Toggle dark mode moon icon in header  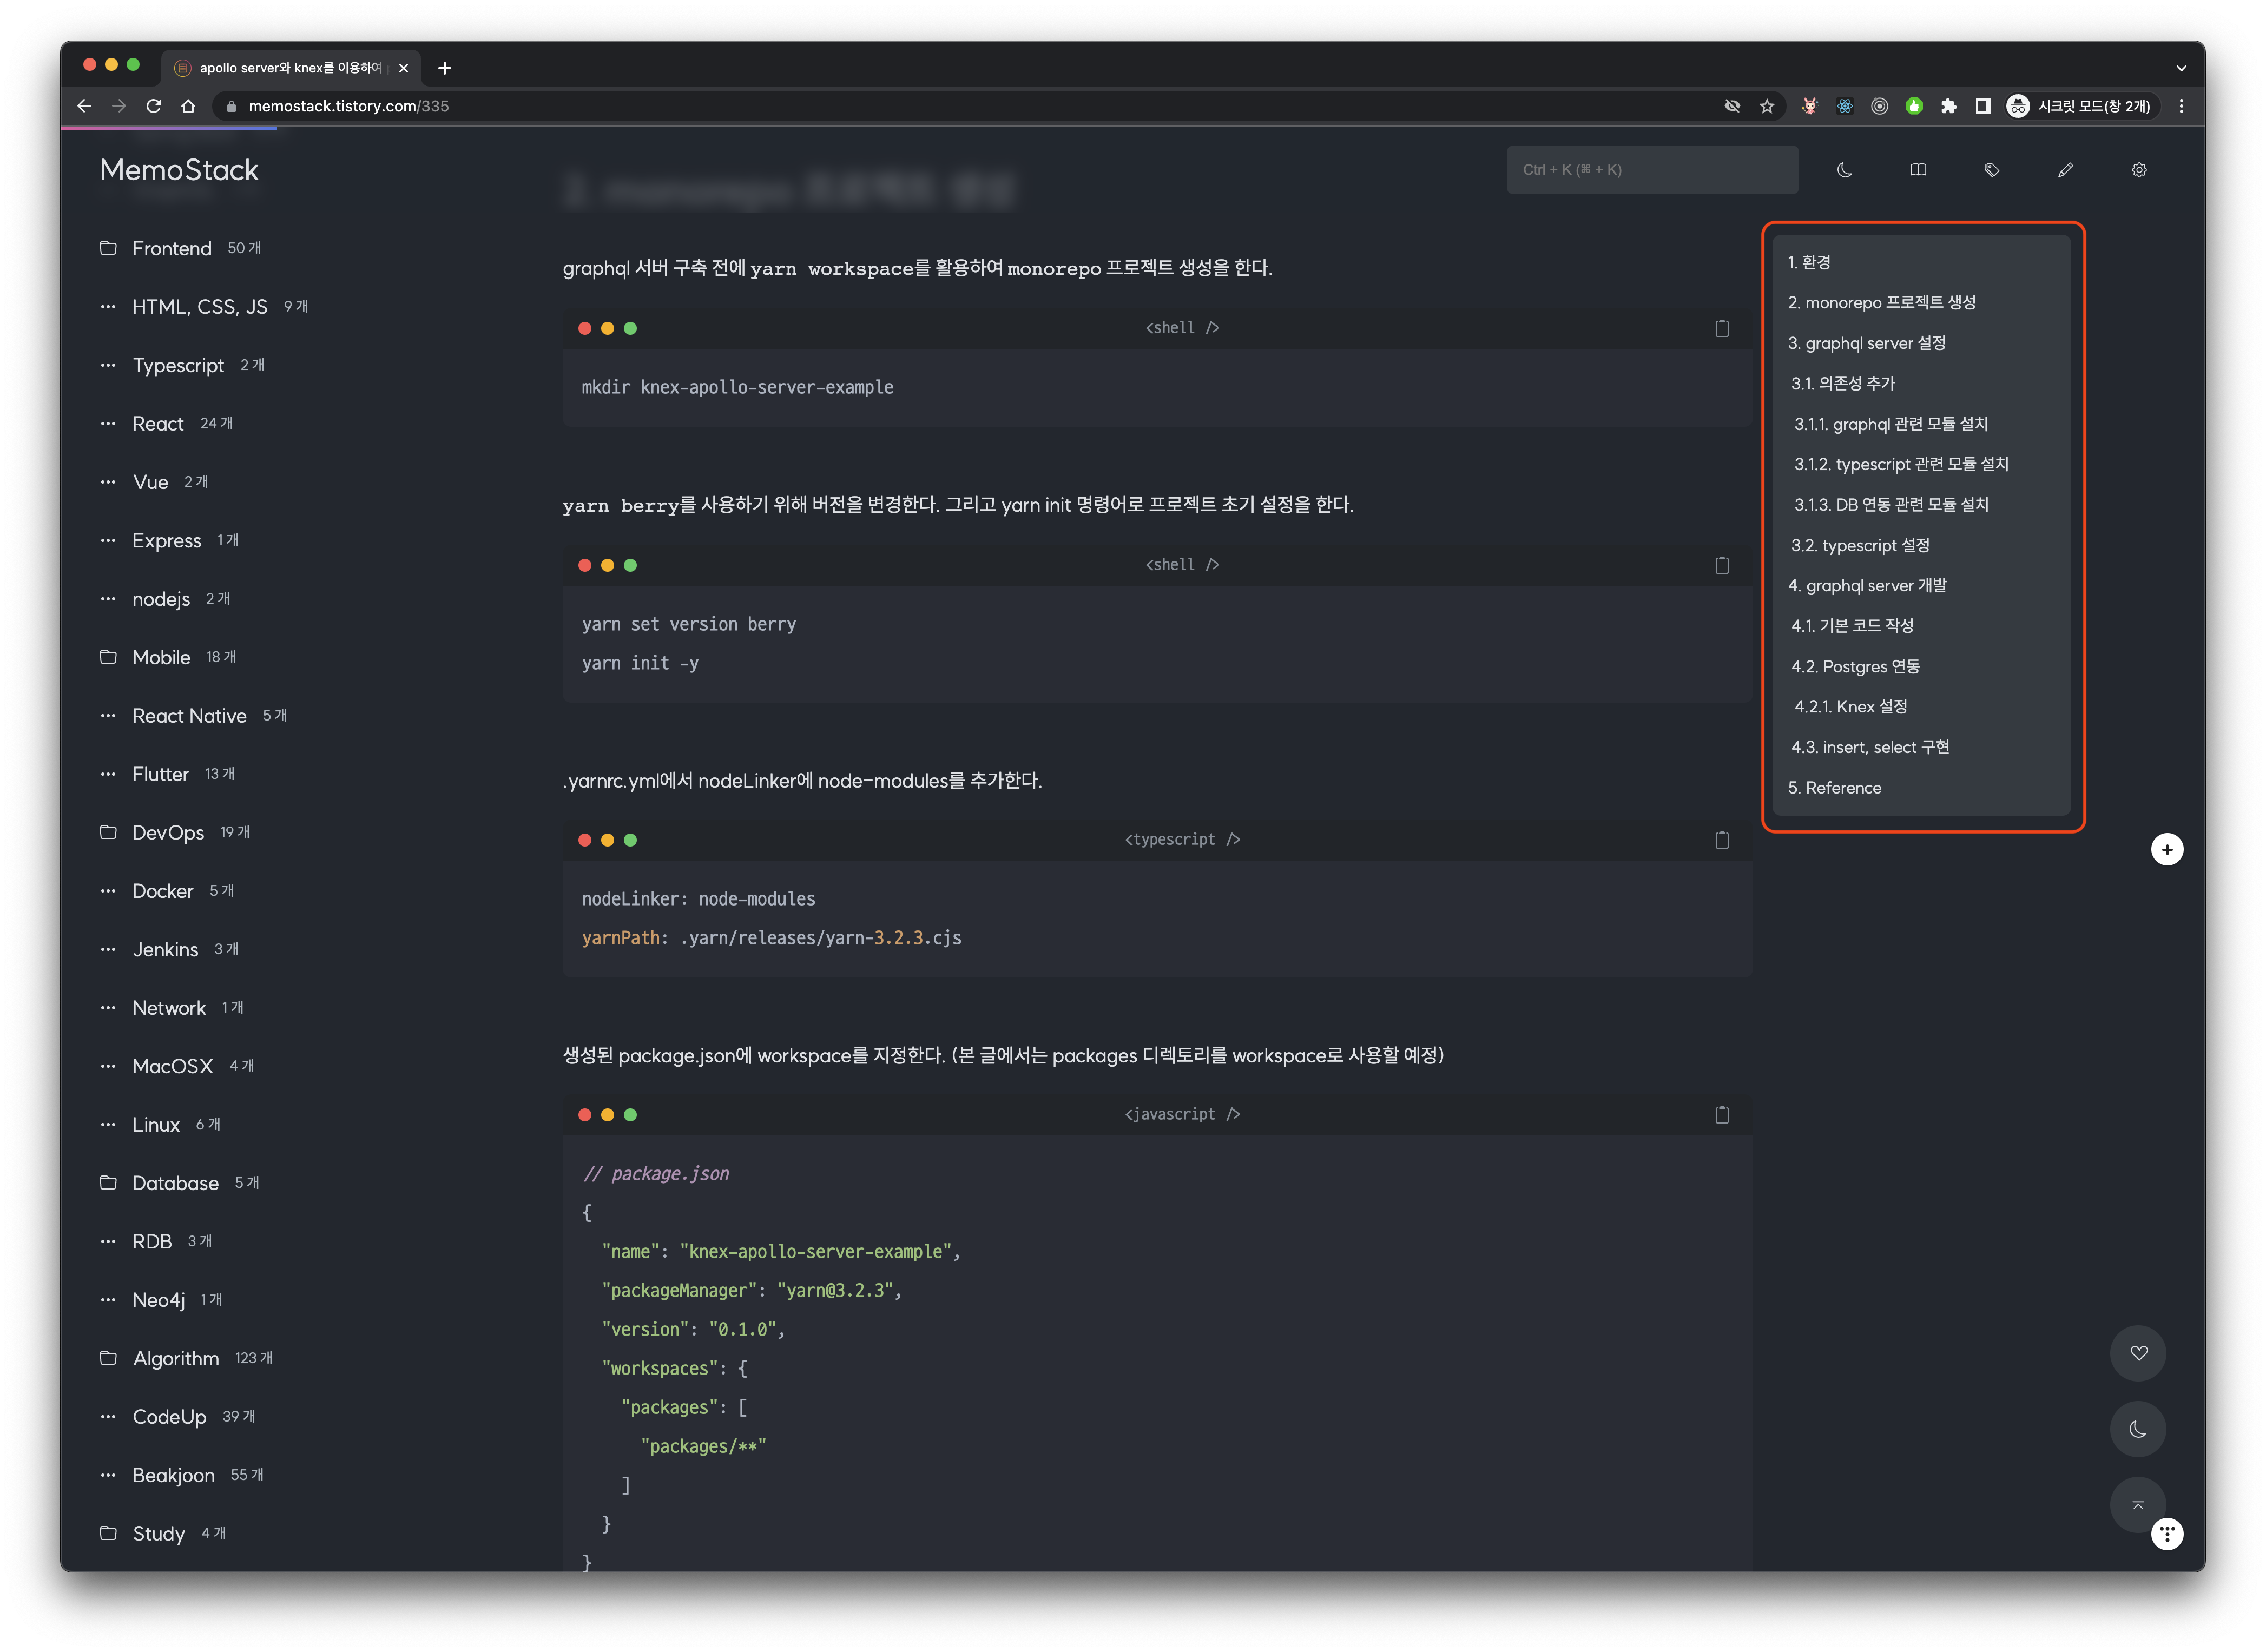1844,170
